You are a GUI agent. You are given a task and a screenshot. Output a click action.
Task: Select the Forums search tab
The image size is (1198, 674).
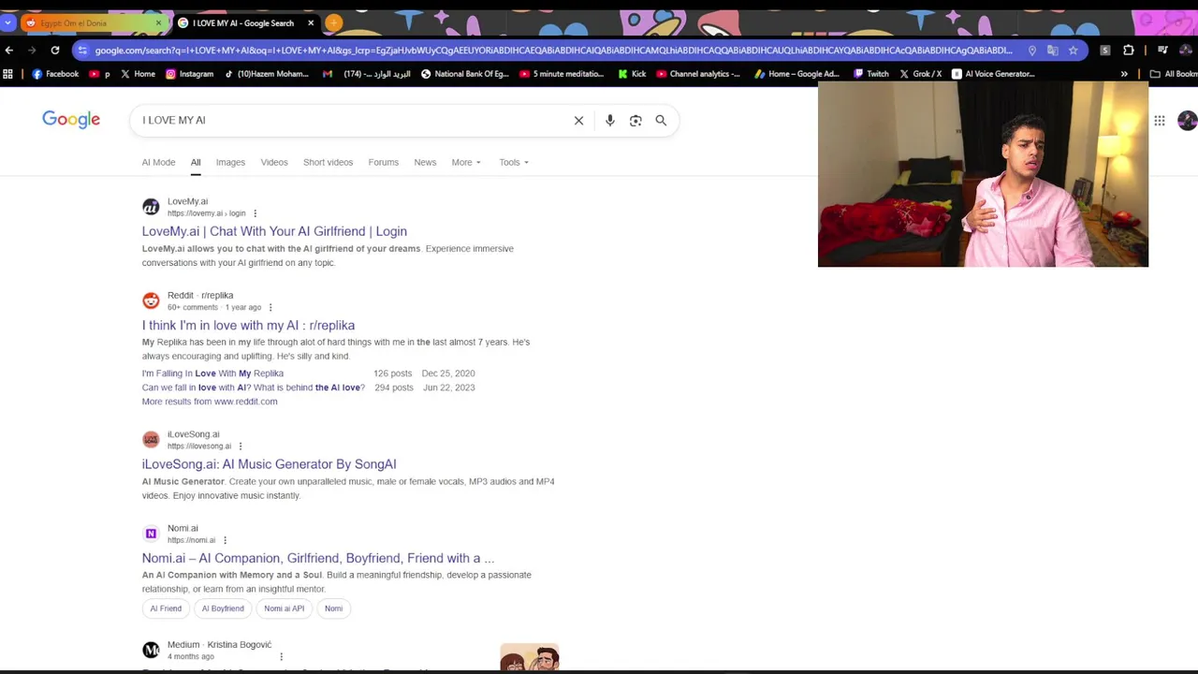pos(383,162)
